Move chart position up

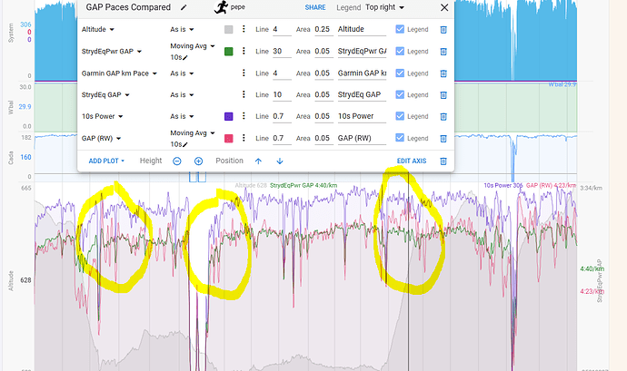pos(258,161)
